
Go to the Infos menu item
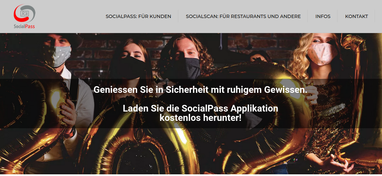point(323,16)
